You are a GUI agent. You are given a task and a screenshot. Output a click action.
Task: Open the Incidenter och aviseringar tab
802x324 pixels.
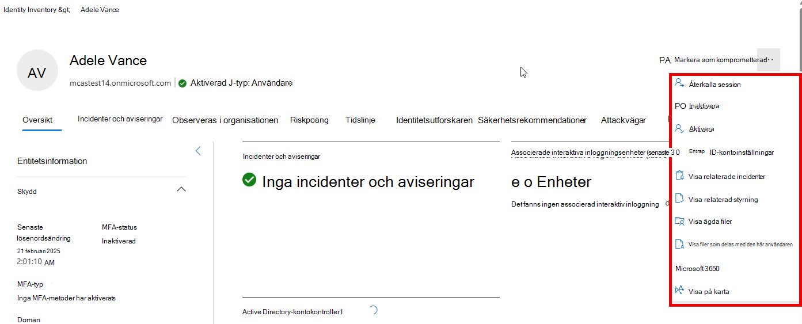click(120, 119)
